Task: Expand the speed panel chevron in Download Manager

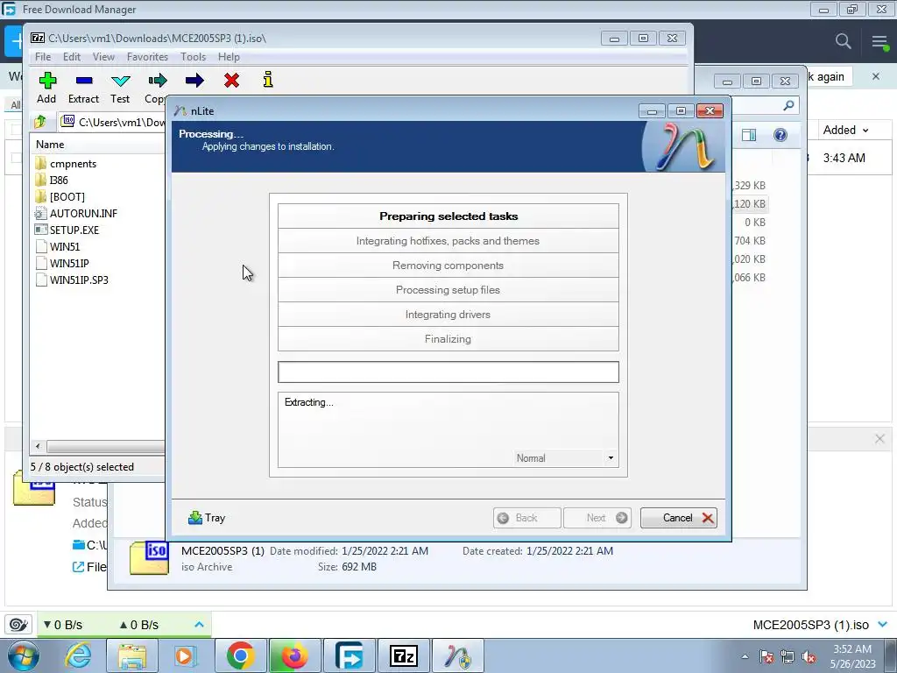Action: click(199, 624)
